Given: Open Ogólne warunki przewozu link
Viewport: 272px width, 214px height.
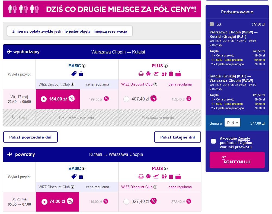Looking at the screenshot, I should (x=236, y=145).
